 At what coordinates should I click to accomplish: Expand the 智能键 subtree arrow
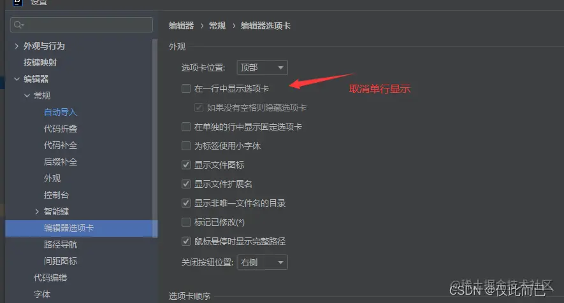[37, 211]
